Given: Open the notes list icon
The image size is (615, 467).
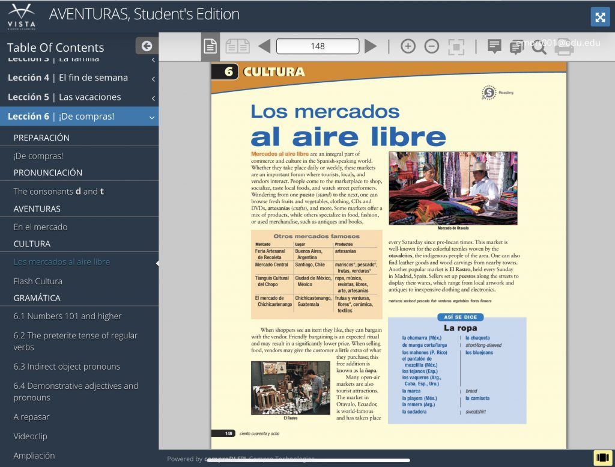Looking at the screenshot, I should [516, 47].
